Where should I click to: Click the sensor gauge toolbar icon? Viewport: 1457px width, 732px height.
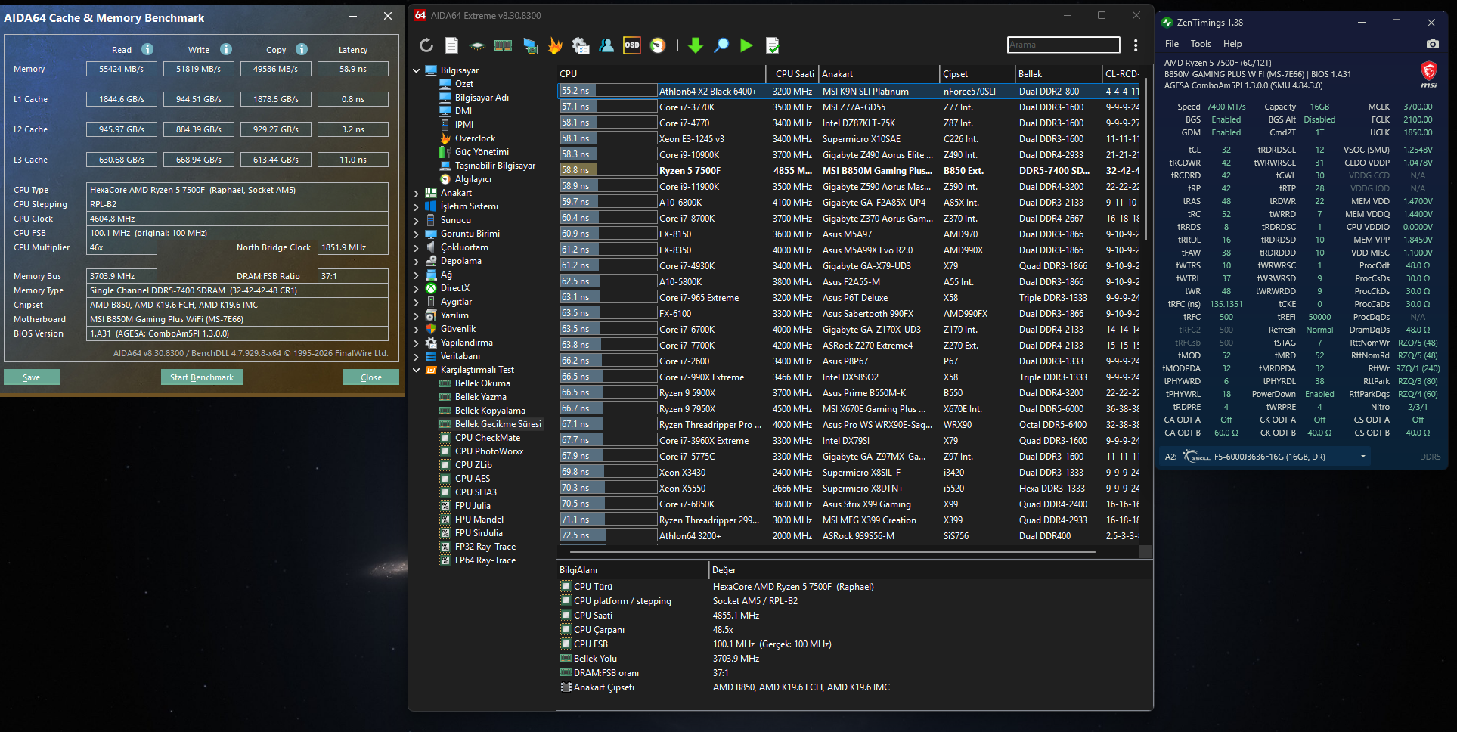pyautogui.click(x=658, y=45)
